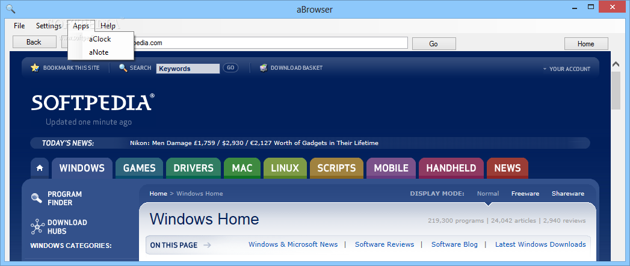The width and height of the screenshot is (630, 266).
Task: Open Windows & Microsoft News link
Action: [293, 244]
